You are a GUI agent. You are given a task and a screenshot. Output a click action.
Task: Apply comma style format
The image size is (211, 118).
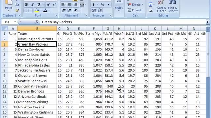108,5
